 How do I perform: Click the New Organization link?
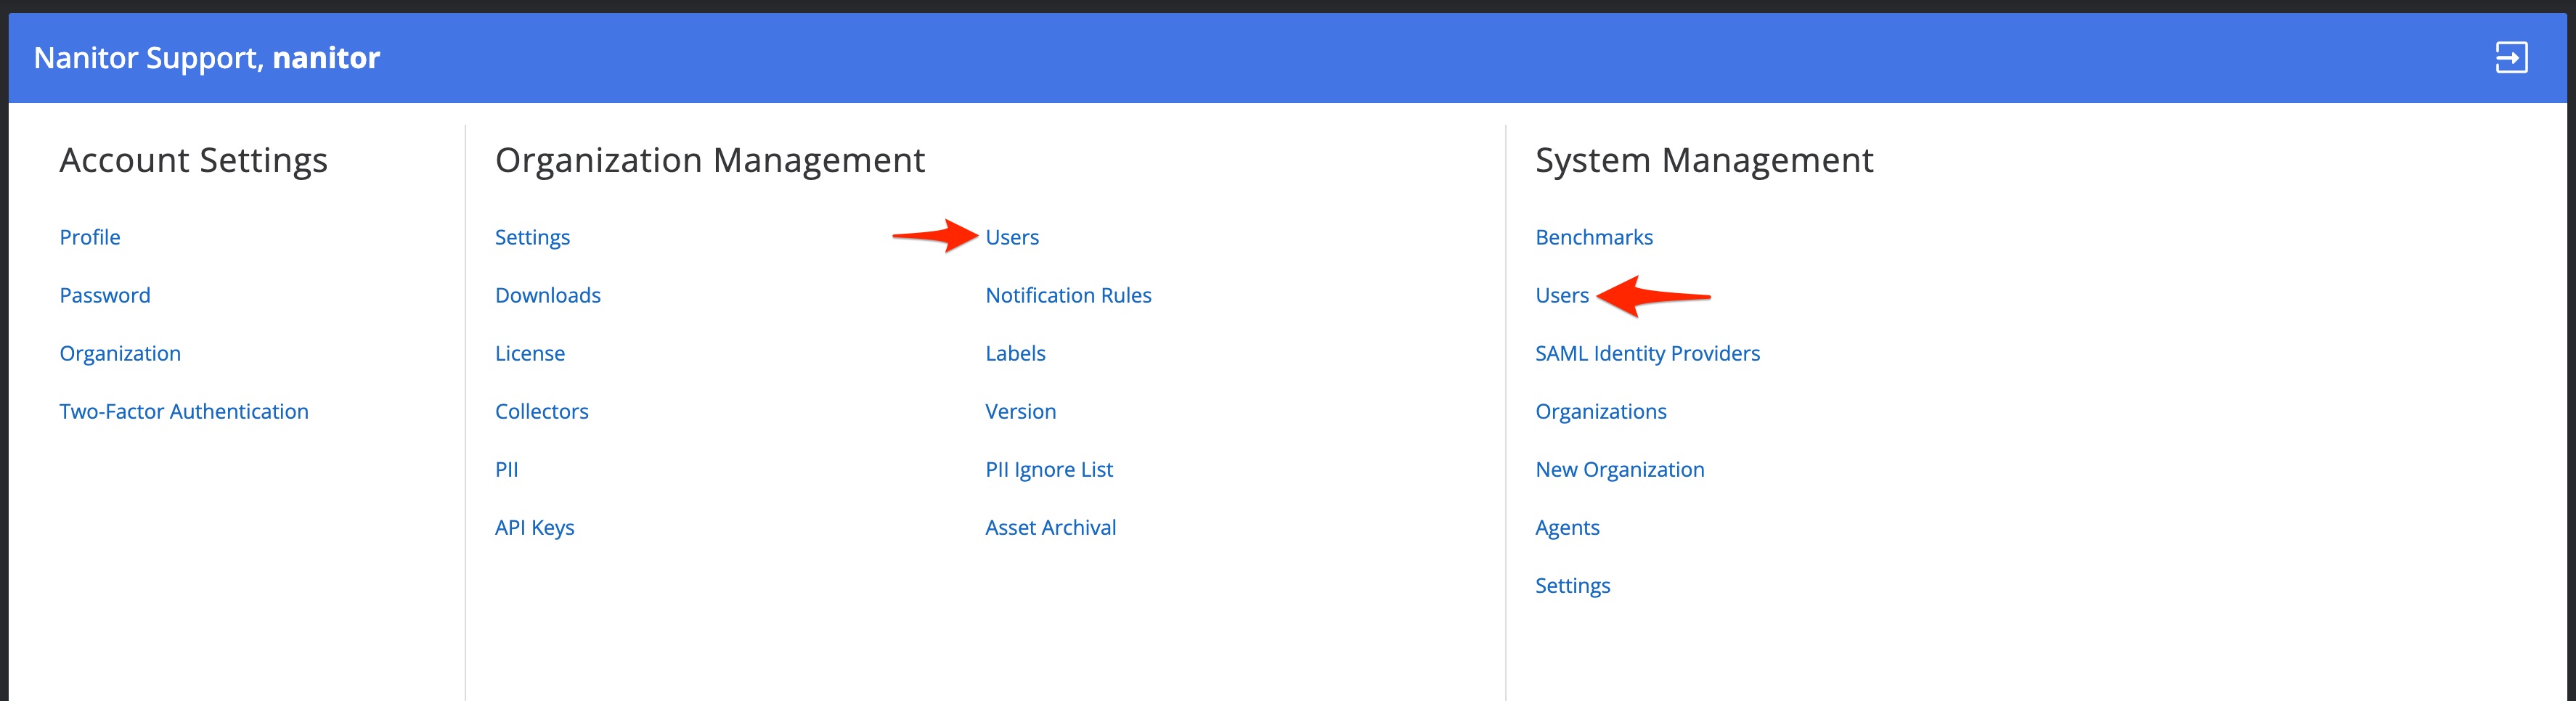coord(1620,469)
